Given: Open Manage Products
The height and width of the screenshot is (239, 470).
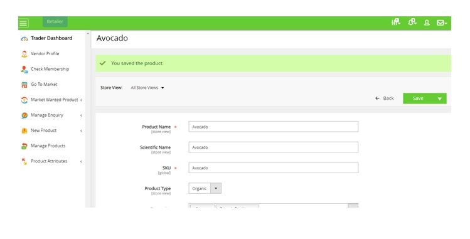Looking at the screenshot, I should [x=48, y=146].
